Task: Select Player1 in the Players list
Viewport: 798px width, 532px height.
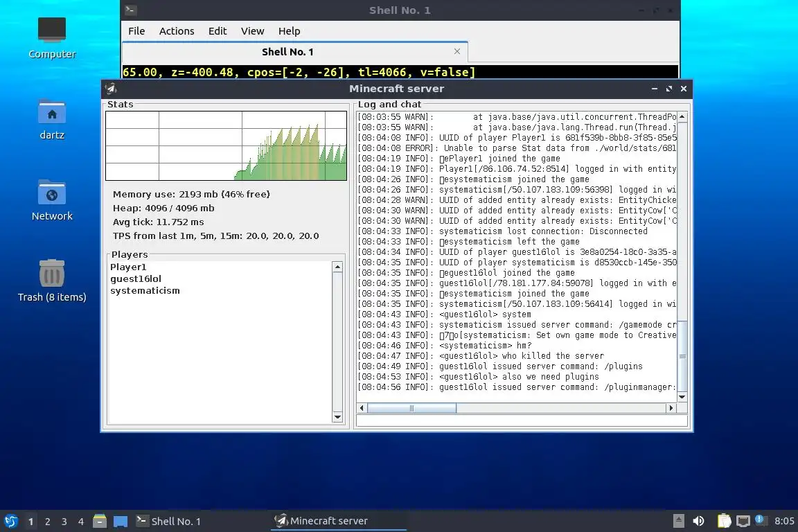Action: point(128,267)
